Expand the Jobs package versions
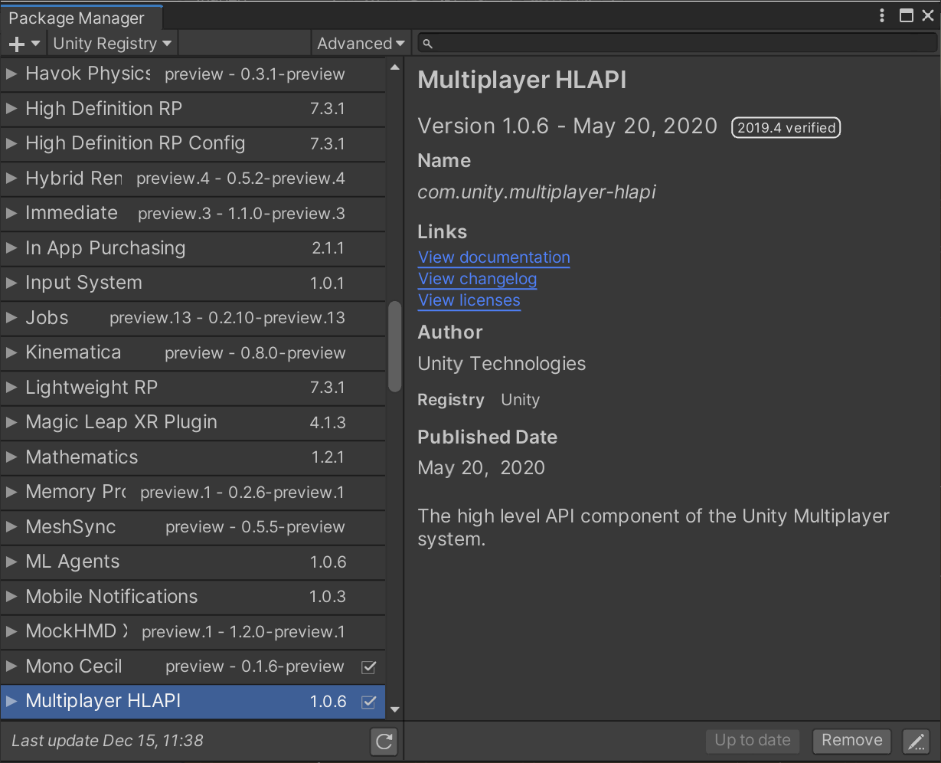 coord(11,318)
